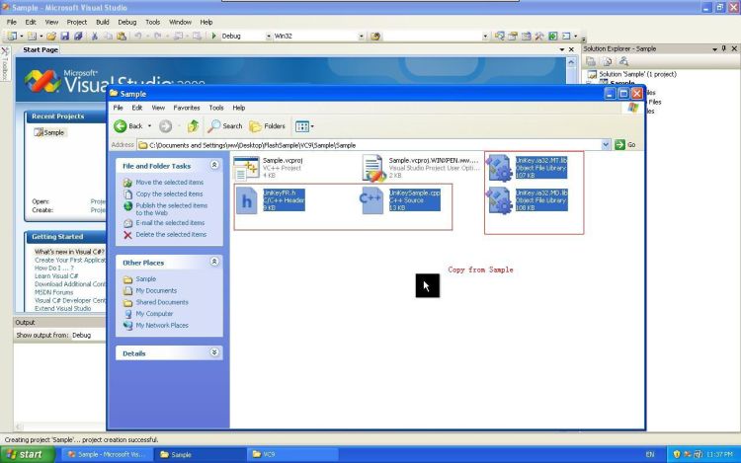Open Views button in Sample explorer toolbar
This screenshot has height=463, width=741.
point(304,126)
